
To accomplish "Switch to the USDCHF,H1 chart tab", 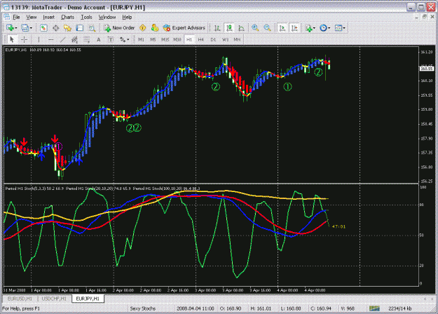I will click(54, 299).
